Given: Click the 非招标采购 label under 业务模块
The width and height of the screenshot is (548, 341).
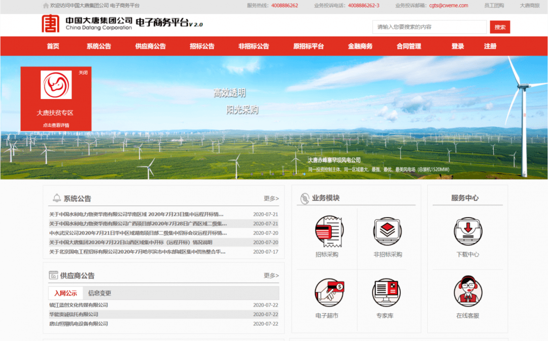Looking at the screenshot, I should (x=388, y=255).
